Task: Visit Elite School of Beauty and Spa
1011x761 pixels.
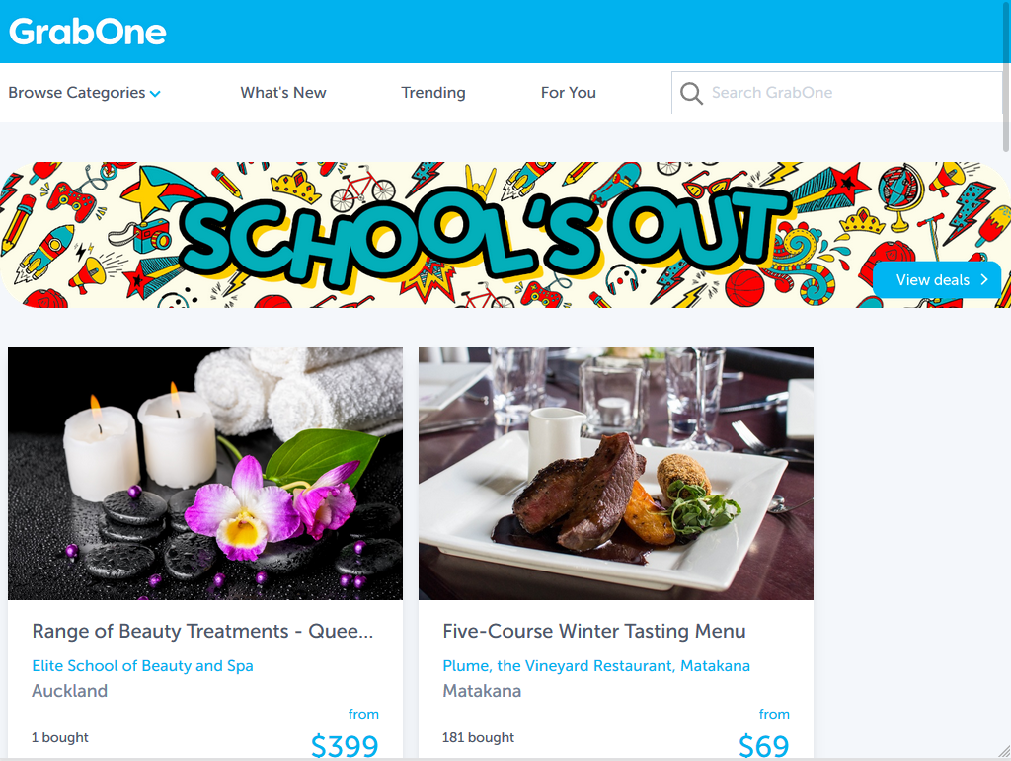Action: coord(142,665)
